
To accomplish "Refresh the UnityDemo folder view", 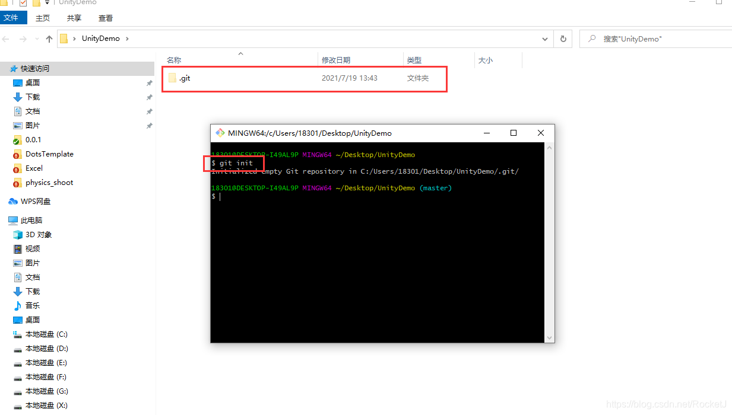I will (x=563, y=39).
